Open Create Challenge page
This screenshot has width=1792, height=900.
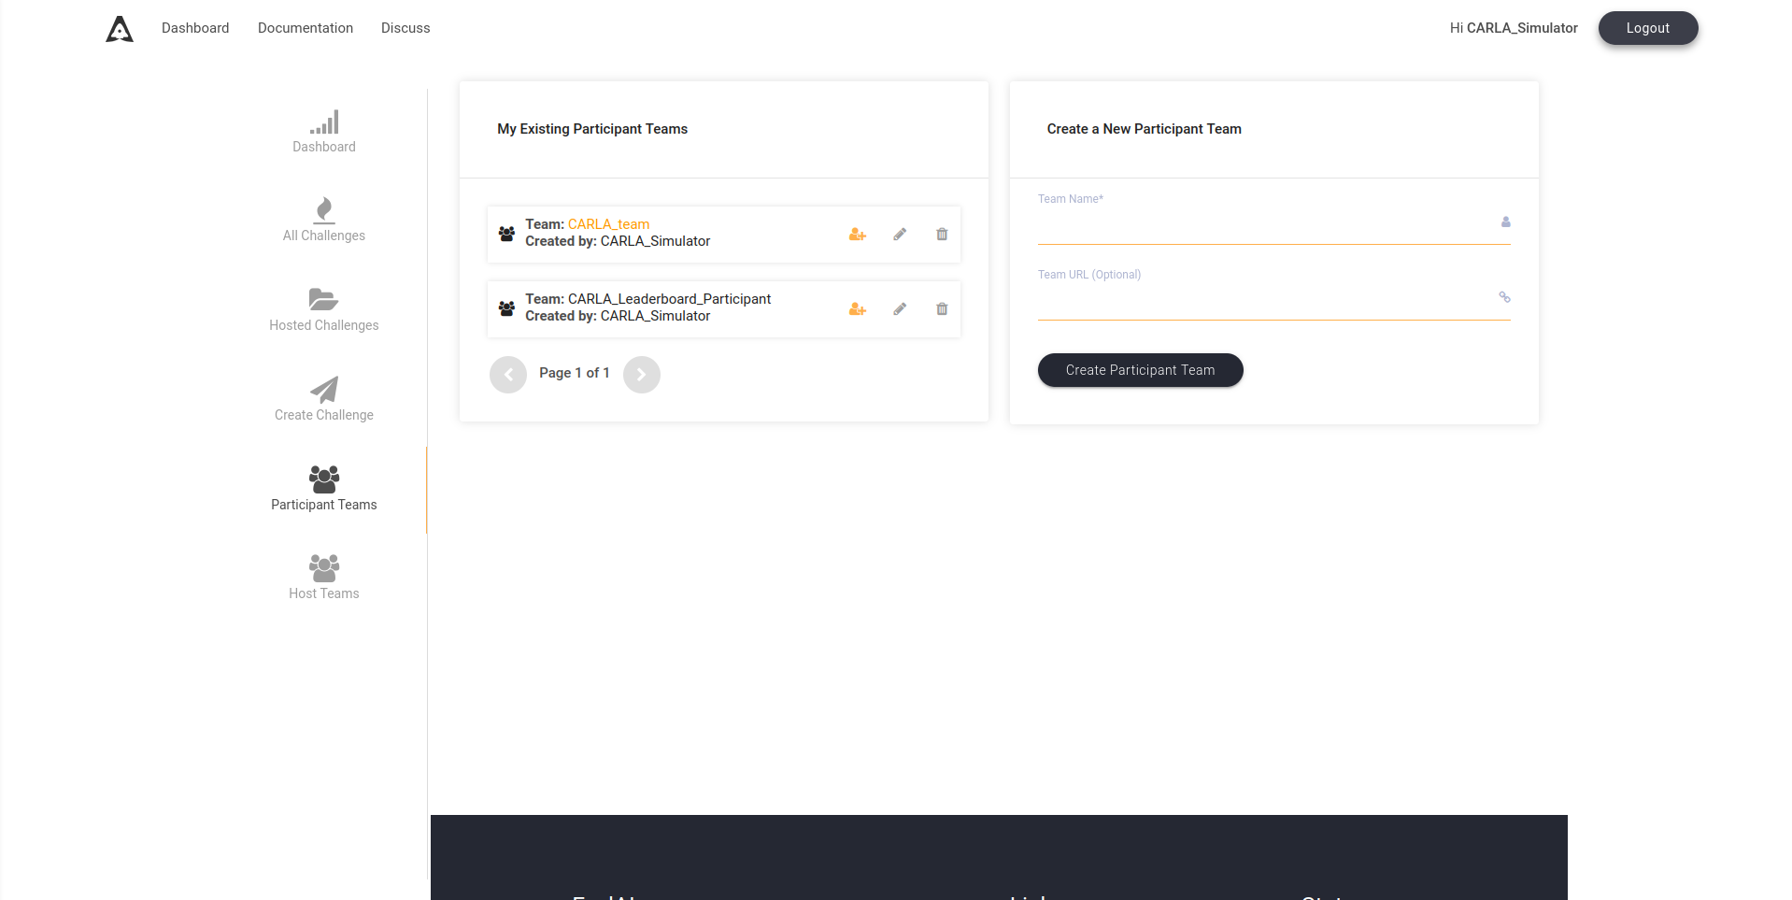(x=323, y=400)
